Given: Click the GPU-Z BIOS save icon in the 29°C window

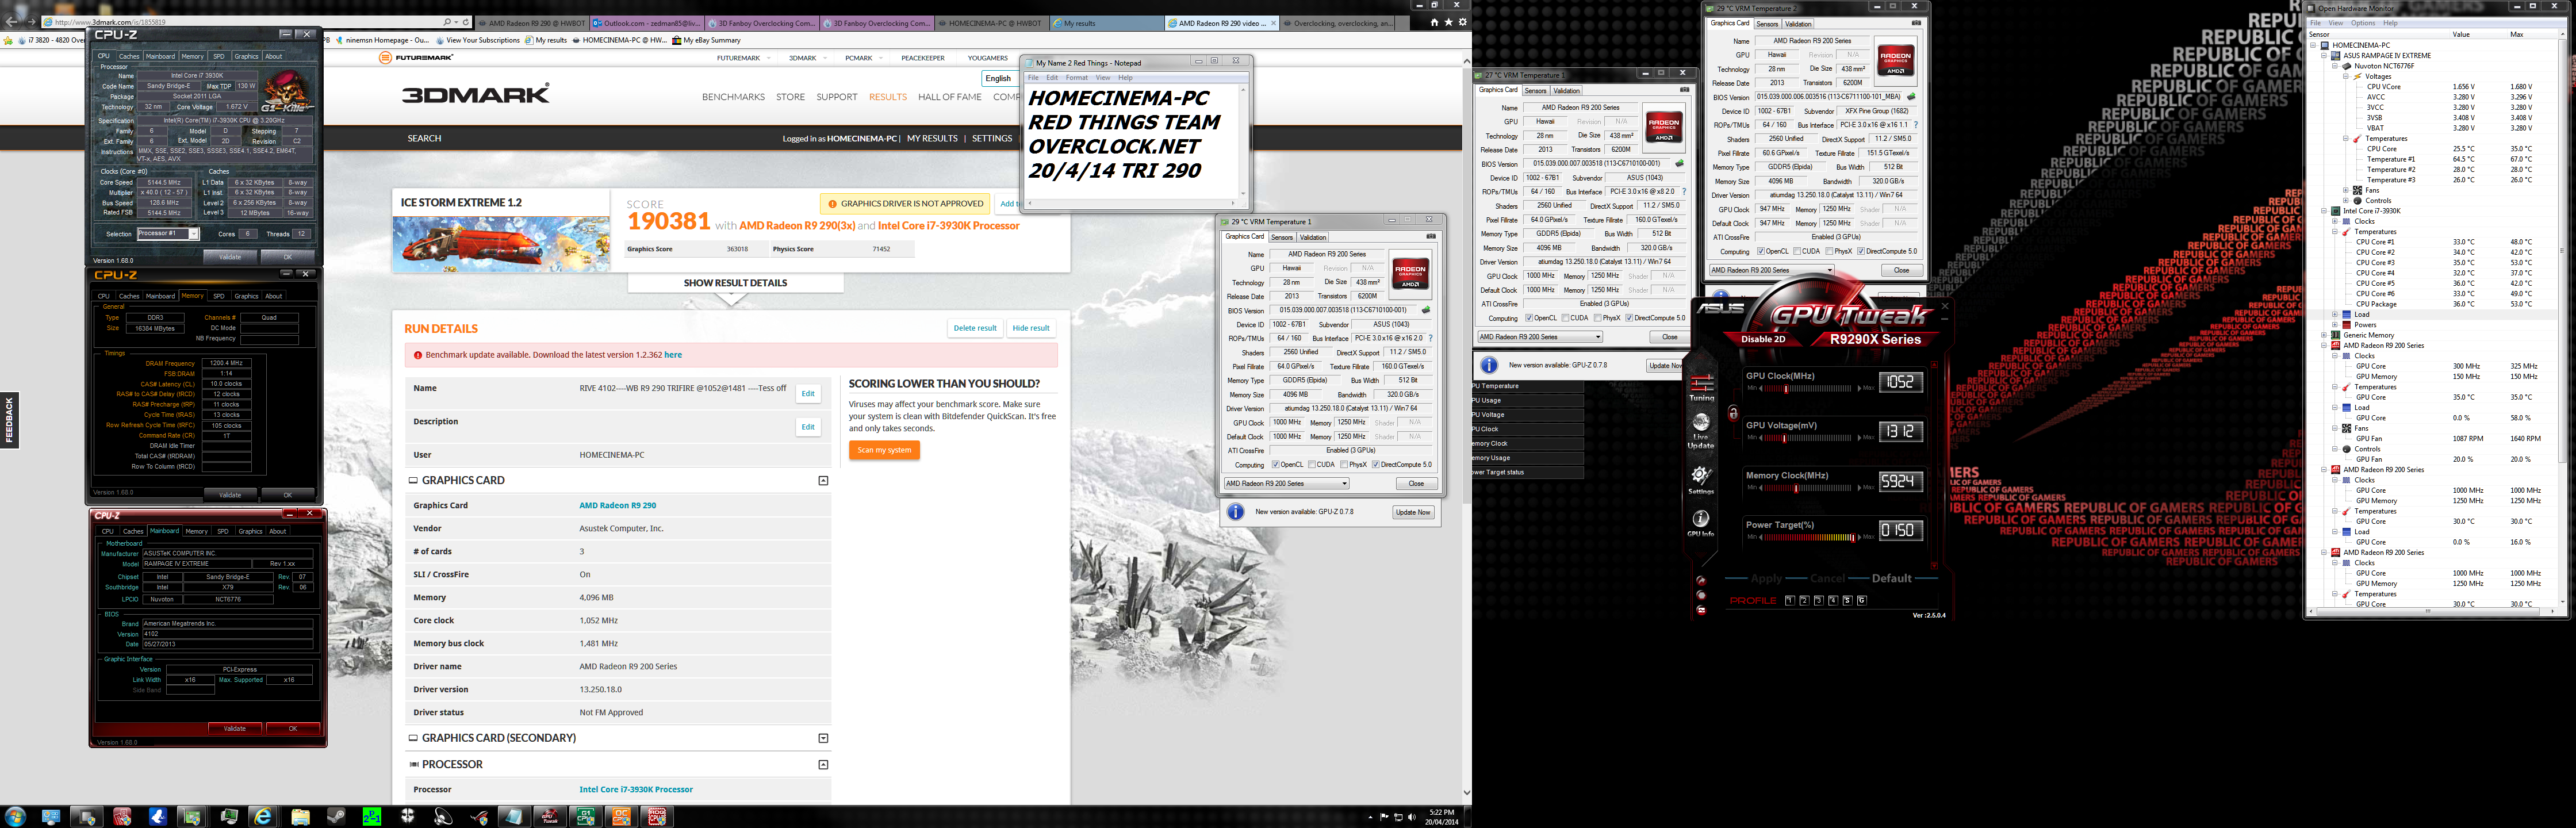Looking at the screenshot, I should pyautogui.click(x=1426, y=310).
